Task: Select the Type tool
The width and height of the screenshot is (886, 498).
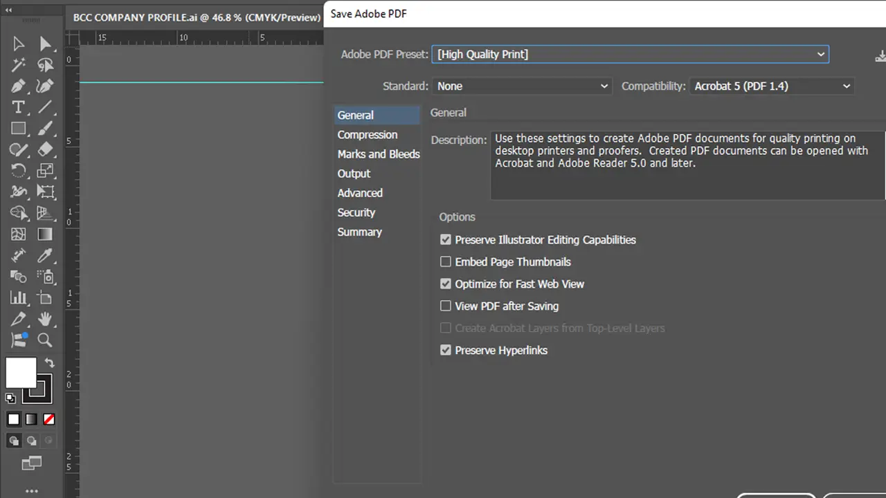Action: (19, 107)
